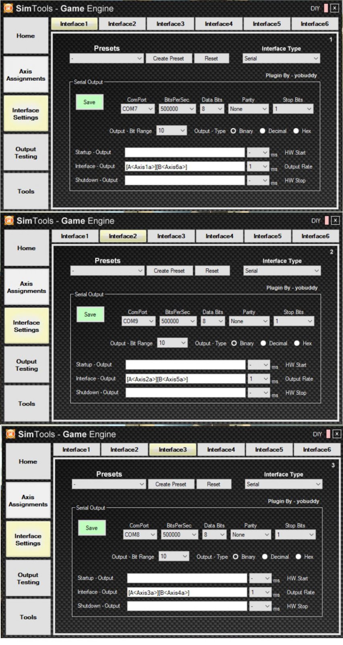Switch to Interface4 tab in the COM7 window
This screenshot has height=645, width=343.
click(219, 24)
